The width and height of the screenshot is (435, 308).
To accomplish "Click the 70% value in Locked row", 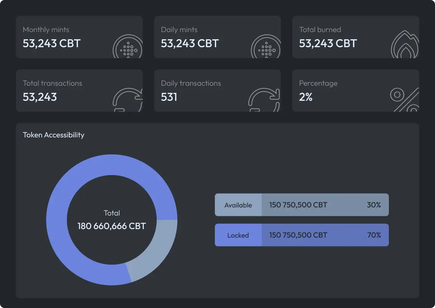I will pyautogui.click(x=374, y=235).
